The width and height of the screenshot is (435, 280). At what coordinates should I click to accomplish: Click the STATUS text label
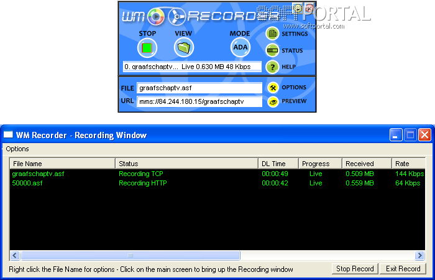coord(292,50)
